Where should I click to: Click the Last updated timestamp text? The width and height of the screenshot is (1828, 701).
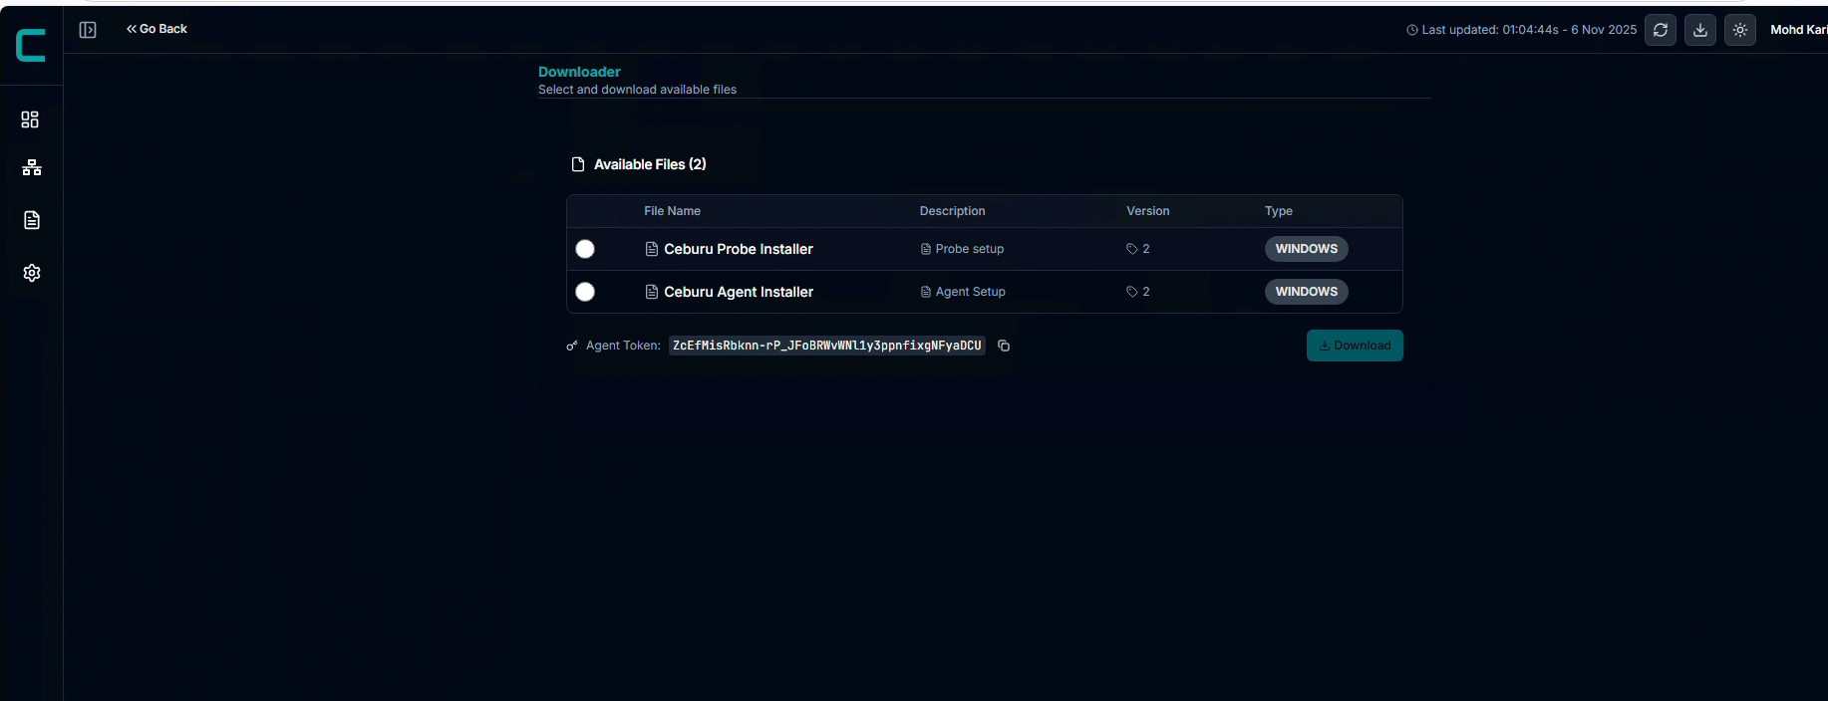pos(1529,30)
